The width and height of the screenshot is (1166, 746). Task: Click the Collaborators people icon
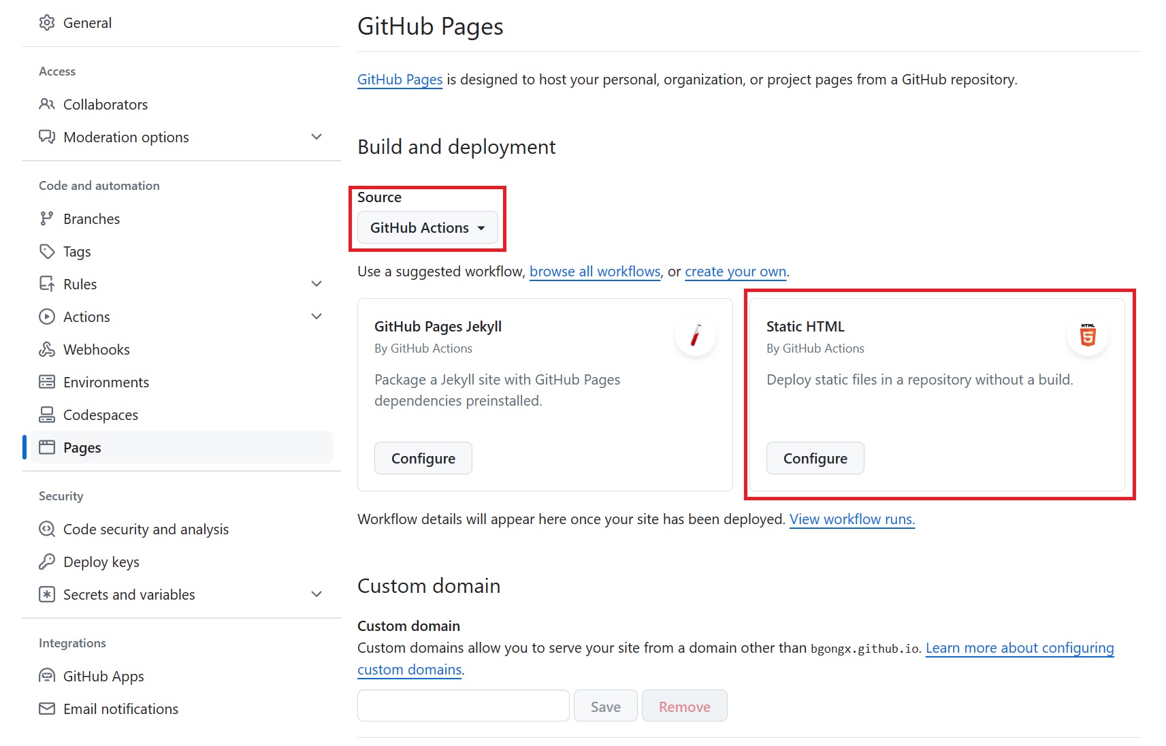coord(47,104)
